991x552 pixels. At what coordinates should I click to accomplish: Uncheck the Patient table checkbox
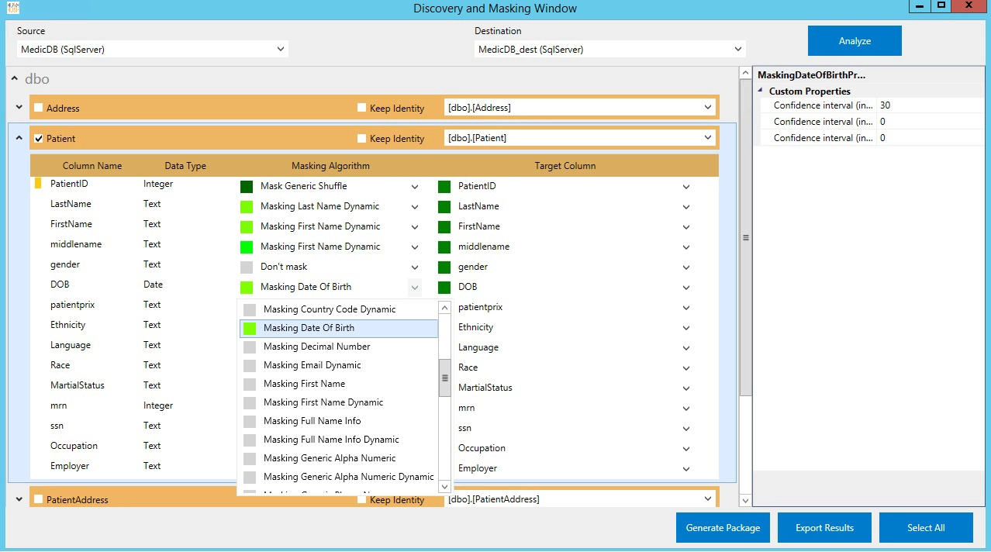click(x=39, y=138)
